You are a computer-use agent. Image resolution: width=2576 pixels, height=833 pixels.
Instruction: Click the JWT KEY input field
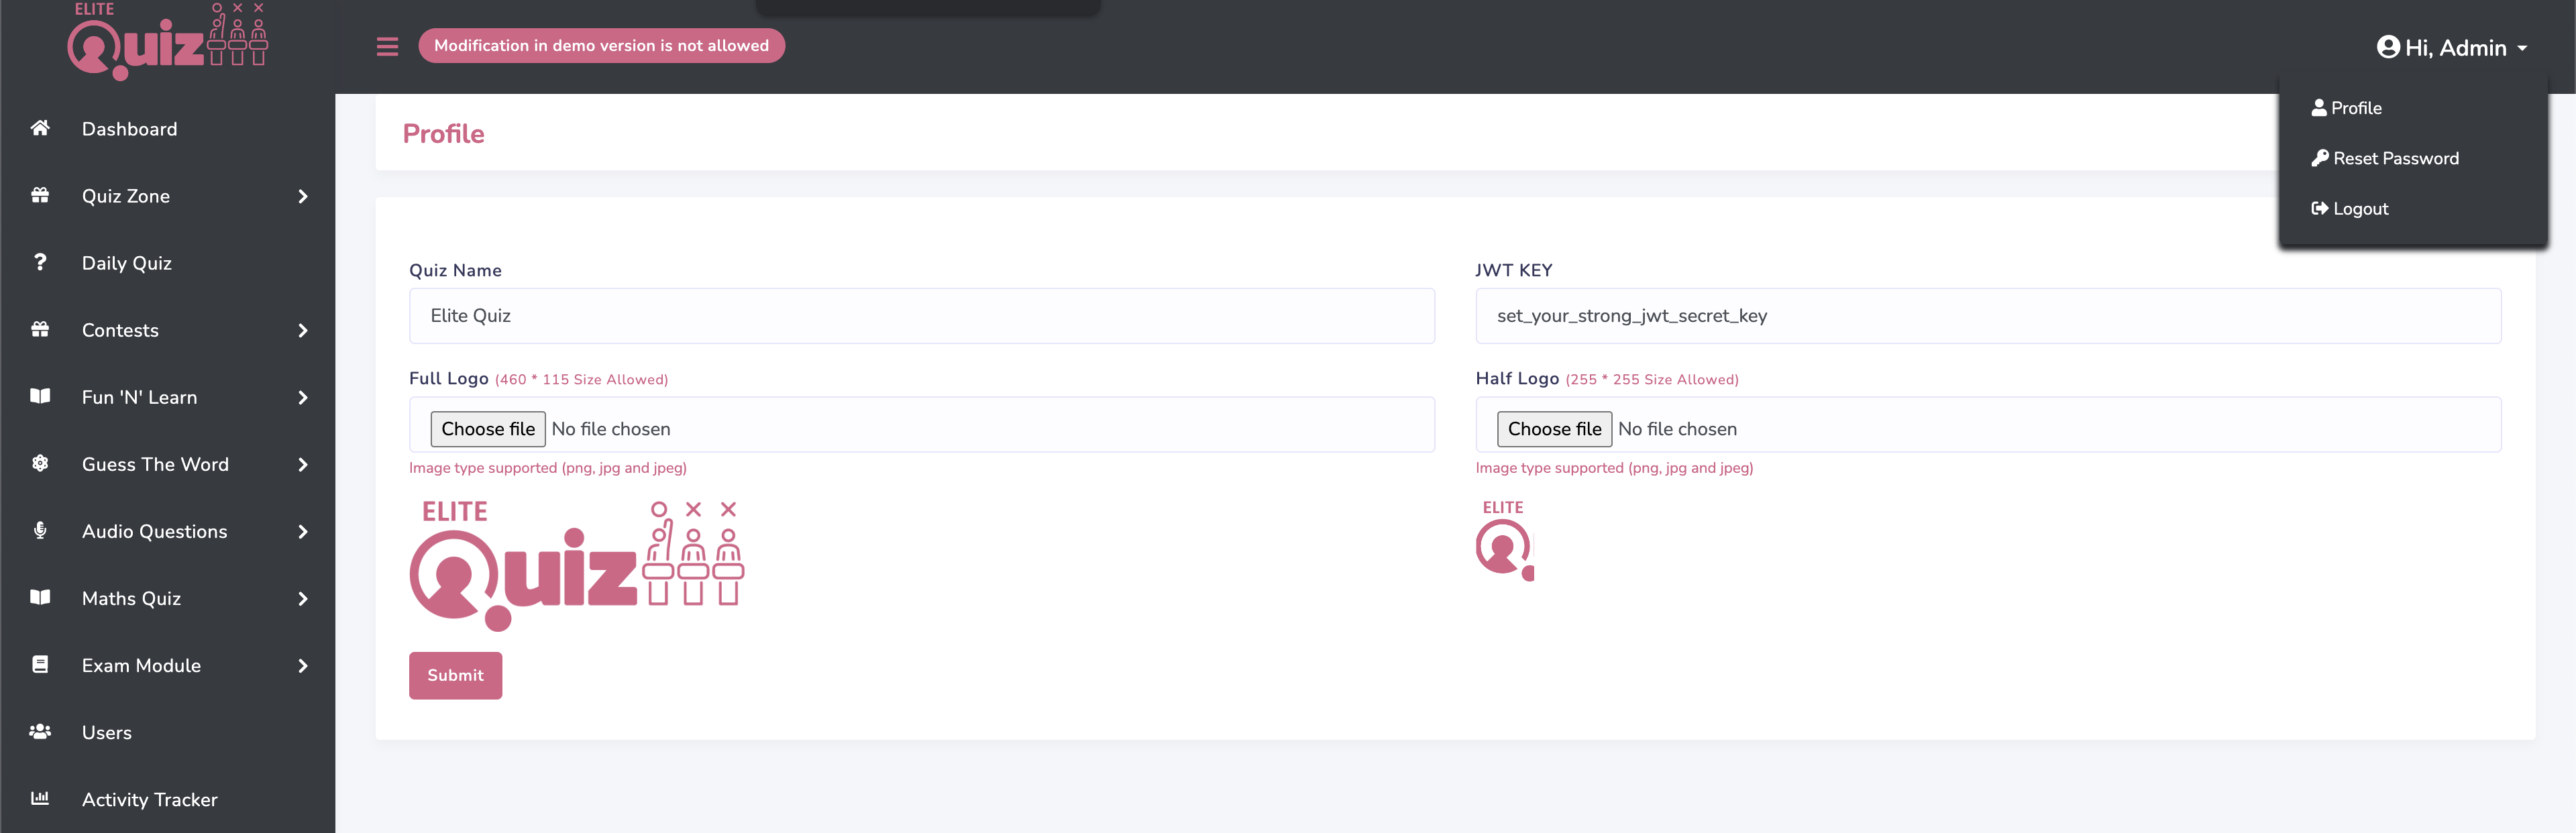(1987, 316)
